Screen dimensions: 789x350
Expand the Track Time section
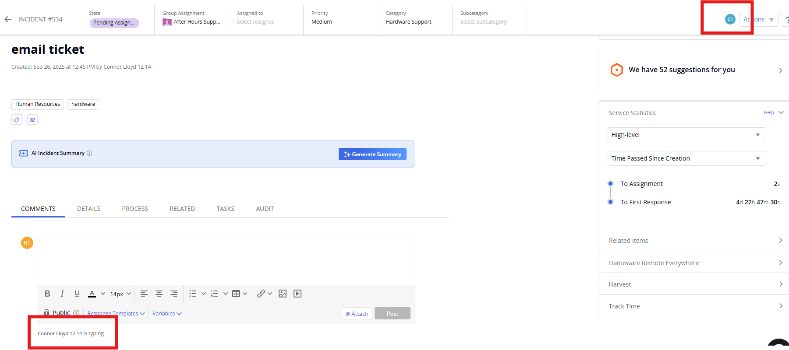(693, 306)
